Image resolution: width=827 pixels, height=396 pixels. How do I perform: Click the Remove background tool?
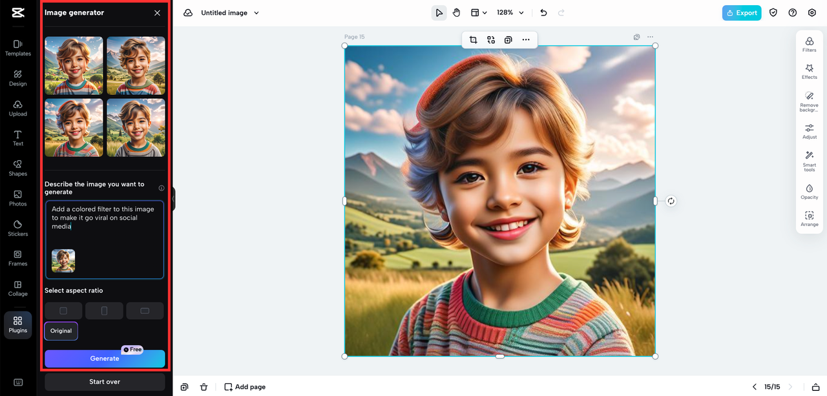pyautogui.click(x=809, y=100)
